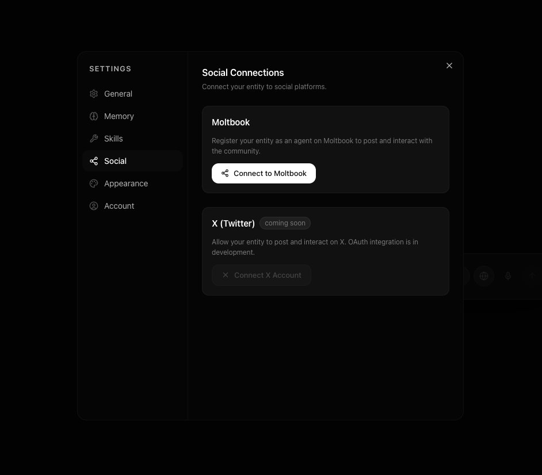The height and width of the screenshot is (475, 542).
Task: Click the gear icon beside General
Action: pos(94,94)
